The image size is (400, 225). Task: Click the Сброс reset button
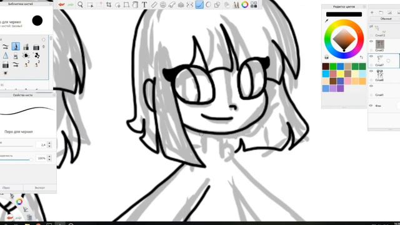coord(6,187)
